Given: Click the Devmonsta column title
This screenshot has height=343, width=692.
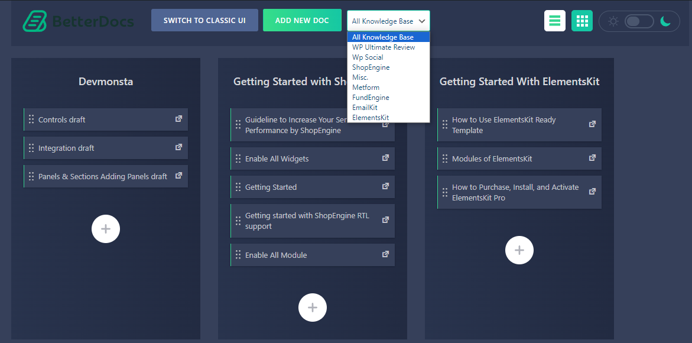Looking at the screenshot, I should [106, 81].
